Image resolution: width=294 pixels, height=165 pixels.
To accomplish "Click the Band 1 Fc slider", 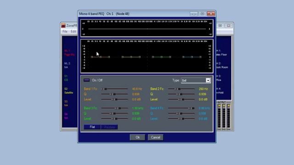I will tap(114, 89).
